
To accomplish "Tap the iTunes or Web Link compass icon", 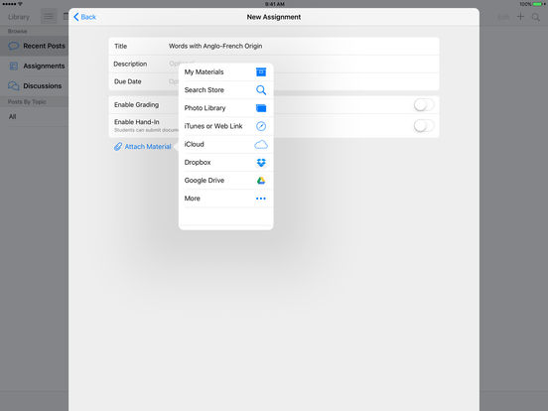I will (x=261, y=126).
